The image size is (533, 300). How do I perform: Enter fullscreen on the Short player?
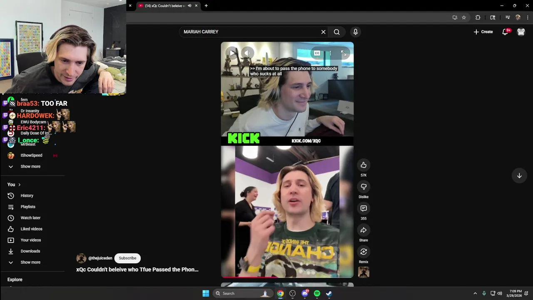pos(343,53)
